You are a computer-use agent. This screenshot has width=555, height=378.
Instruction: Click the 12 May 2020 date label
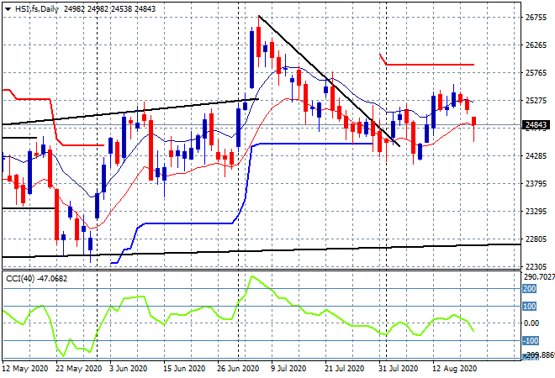[25, 369]
